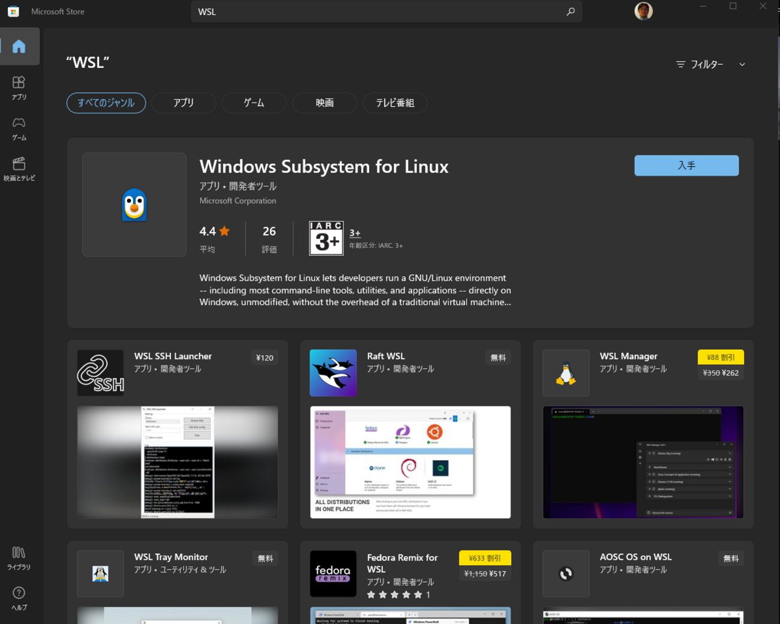The height and width of the screenshot is (624, 780).
Task: Select the アプリ filter tab
Action: tap(184, 103)
